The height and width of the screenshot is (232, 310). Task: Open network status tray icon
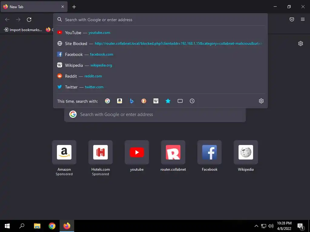(264, 226)
